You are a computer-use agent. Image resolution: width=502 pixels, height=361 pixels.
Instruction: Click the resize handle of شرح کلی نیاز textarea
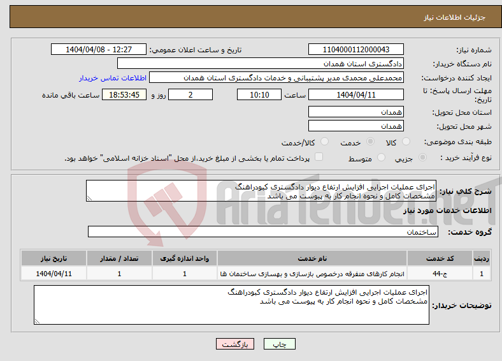coord(89,198)
